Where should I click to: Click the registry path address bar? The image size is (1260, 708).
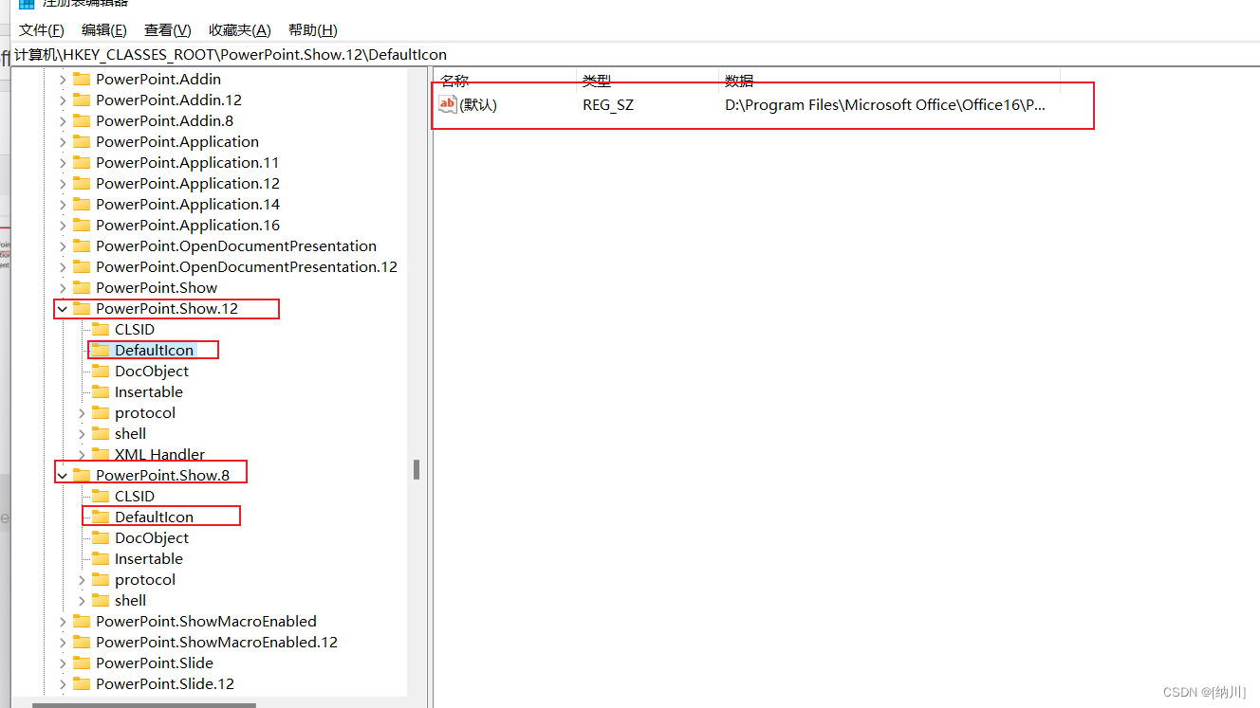coord(636,55)
